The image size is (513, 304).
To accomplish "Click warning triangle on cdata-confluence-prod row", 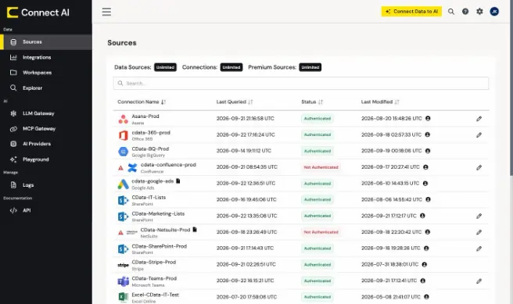I will coord(120,168).
